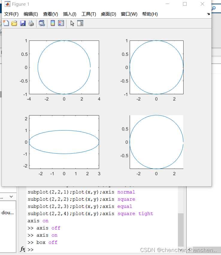Open the 文件(F) menu
221x255 pixels.
(11, 14)
